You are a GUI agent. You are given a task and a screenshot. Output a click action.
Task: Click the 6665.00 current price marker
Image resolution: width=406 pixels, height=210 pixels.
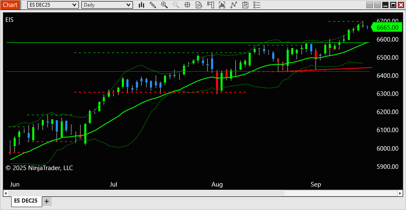tap(387, 27)
